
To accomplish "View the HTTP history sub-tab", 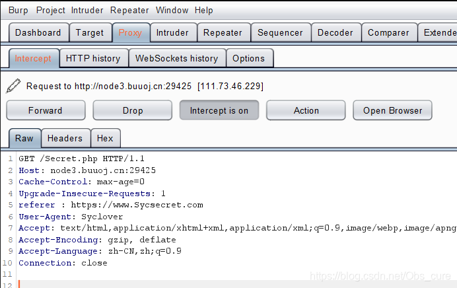I will coord(93,58).
